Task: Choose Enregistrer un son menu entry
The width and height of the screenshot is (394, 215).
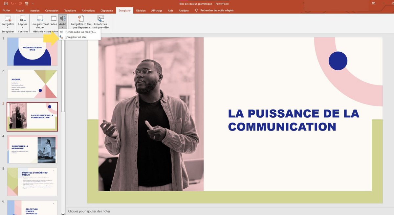Action: [80, 37]
